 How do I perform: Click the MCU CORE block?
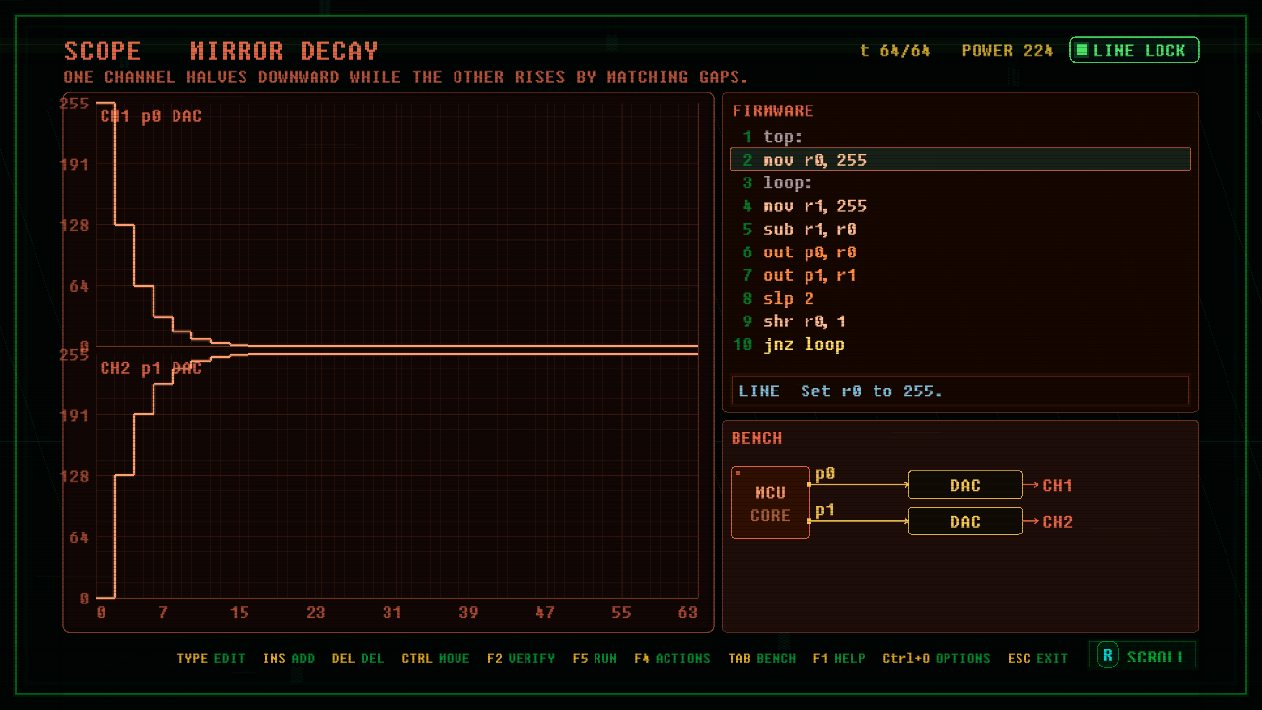[x=770, y=503]
